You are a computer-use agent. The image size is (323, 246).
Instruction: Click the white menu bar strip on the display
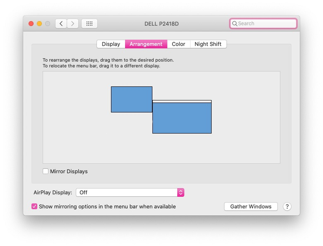[x=182, y=101]
